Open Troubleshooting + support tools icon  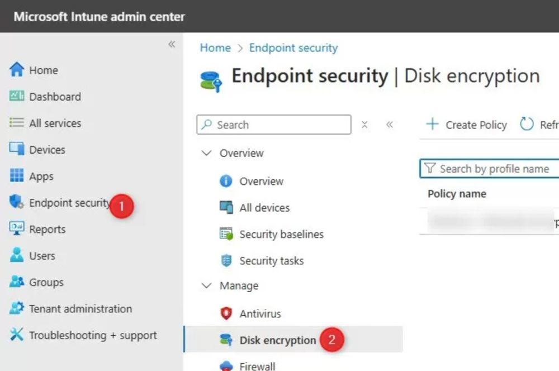coord(16,334)
